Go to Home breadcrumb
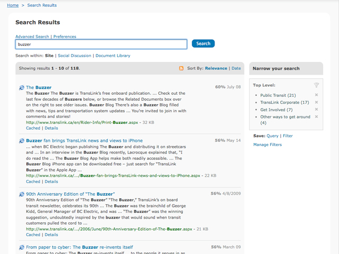This screenshot has width=339, height=254. (13, 5)
